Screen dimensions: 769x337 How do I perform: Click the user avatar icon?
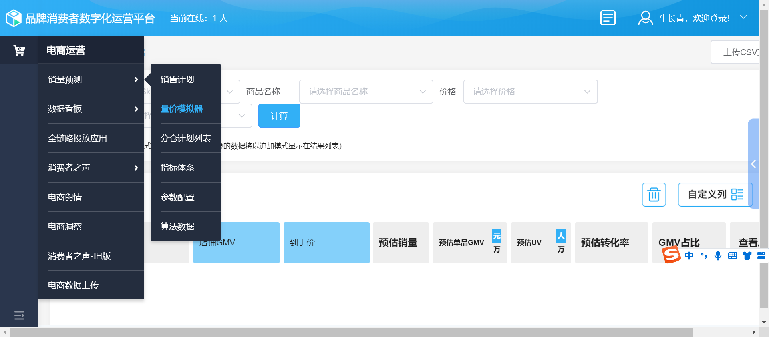tap(645, 18)
